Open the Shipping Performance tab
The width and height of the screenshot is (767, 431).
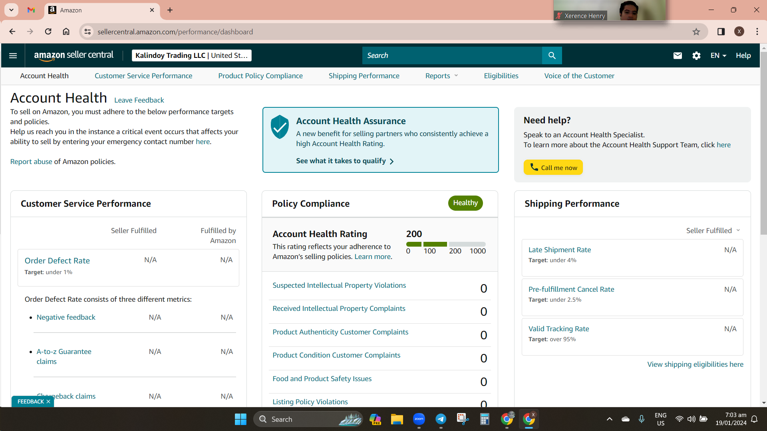coord(364,76)
